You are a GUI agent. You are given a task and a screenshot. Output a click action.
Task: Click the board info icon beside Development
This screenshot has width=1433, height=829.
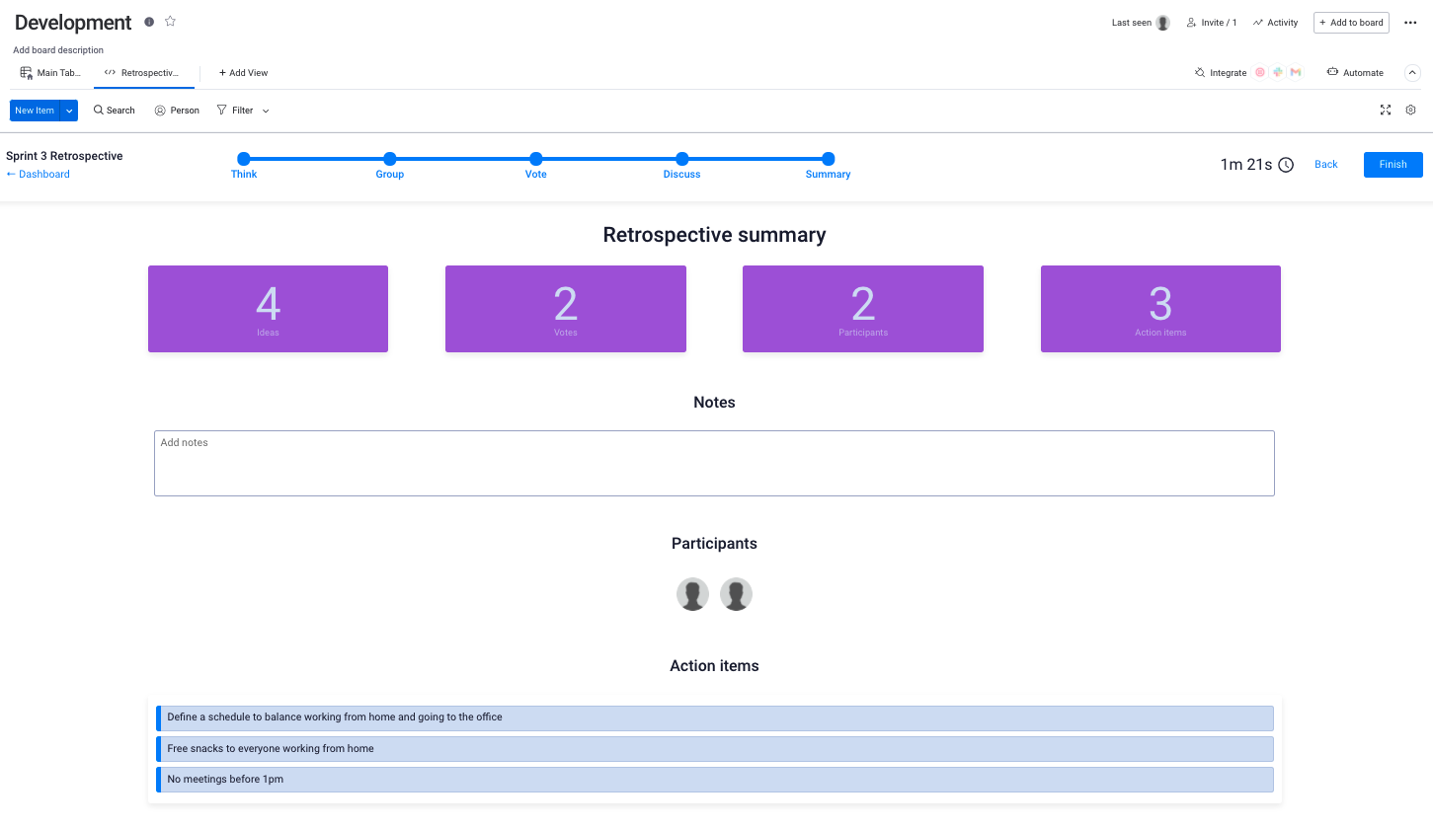click(149, 22)
